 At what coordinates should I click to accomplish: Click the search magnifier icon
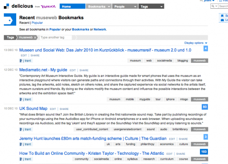(213, 6)
